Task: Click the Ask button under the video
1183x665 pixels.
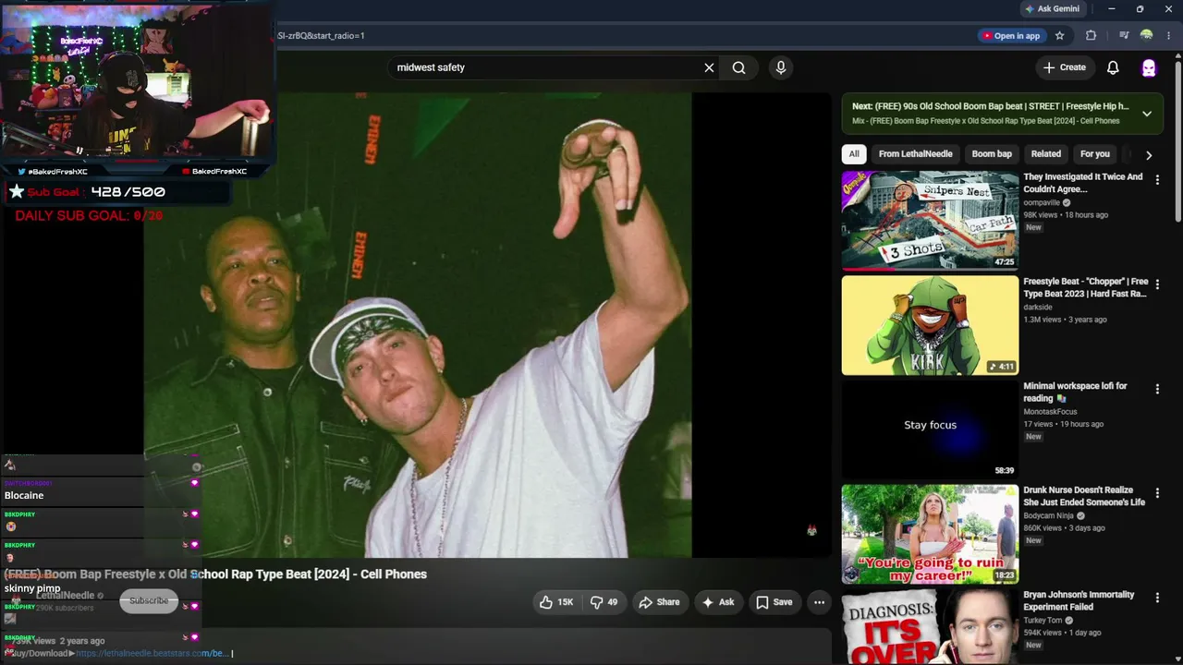Action: point(718,602)
